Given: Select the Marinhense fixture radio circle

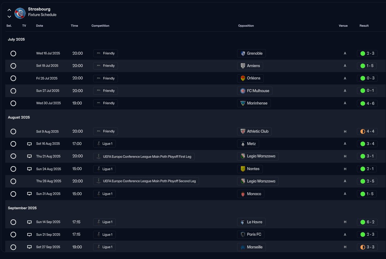Looking at the screenshot, I should click(x=13, y=103).
